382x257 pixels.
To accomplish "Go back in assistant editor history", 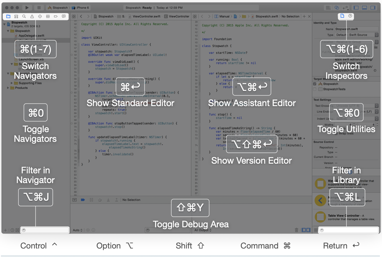I will tap(202, 16).
